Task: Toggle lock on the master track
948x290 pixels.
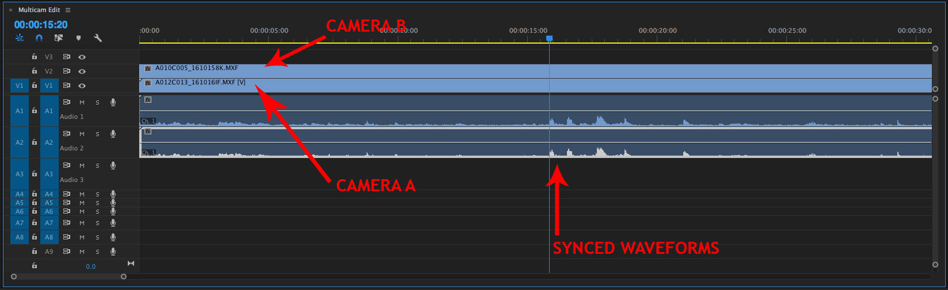Action: click(35, 266)
